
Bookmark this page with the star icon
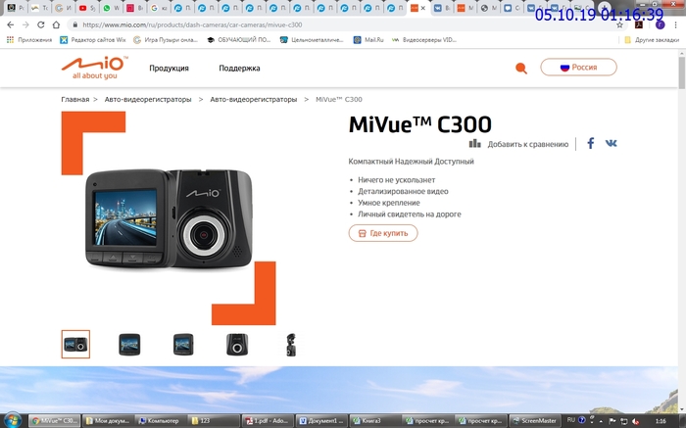[x=619, y=24]
